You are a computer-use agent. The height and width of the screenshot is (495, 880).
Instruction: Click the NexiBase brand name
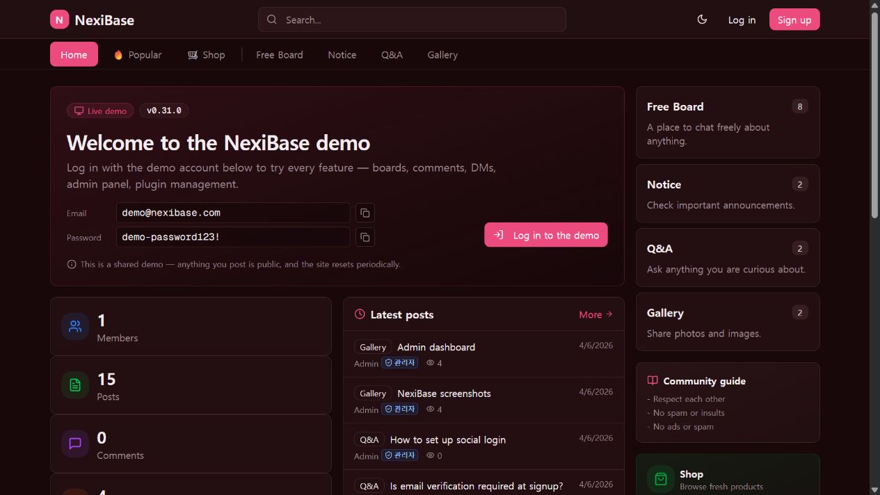tap(104, 20)
